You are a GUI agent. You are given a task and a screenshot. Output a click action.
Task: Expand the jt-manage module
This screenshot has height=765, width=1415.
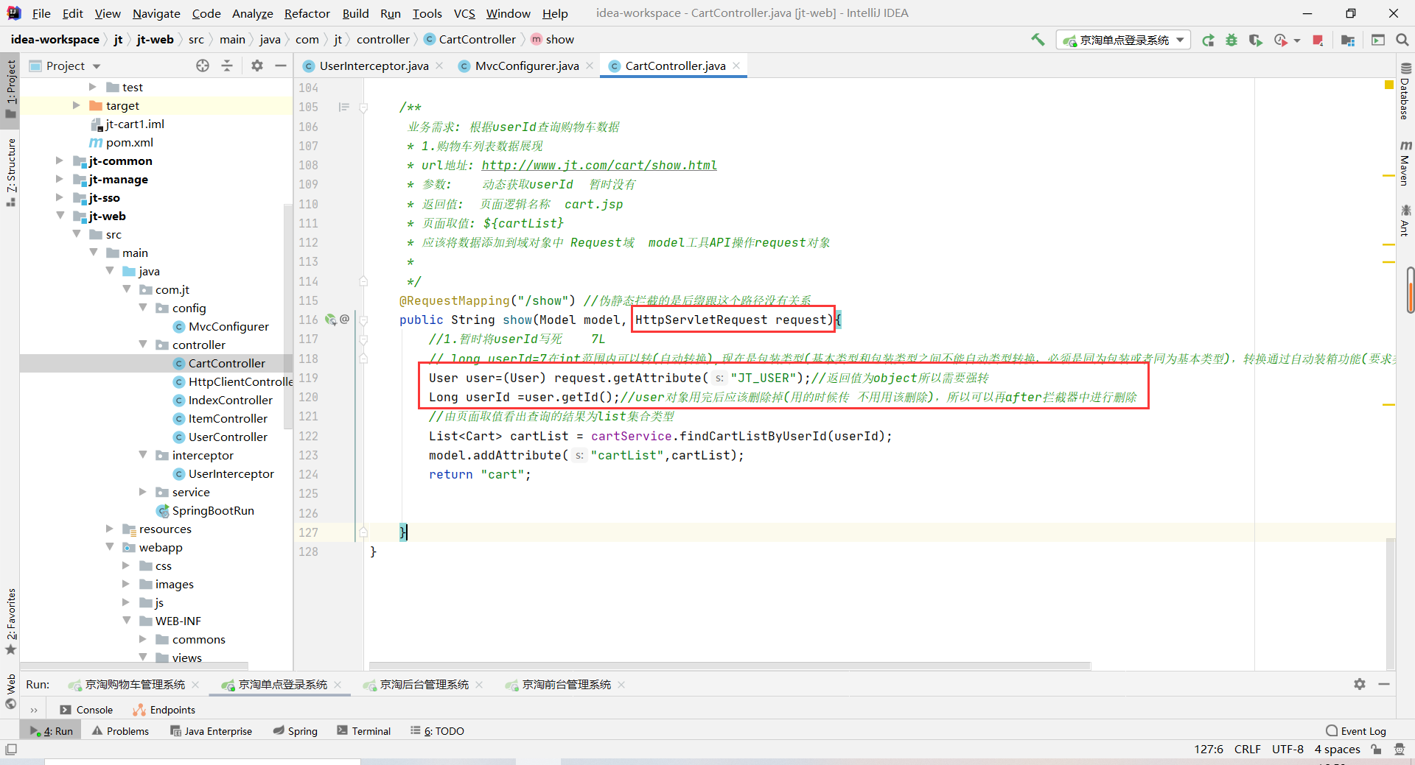click(x=60, y=179)
